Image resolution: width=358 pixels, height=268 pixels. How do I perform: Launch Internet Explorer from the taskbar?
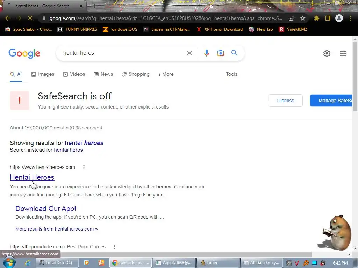coord(28,263)
